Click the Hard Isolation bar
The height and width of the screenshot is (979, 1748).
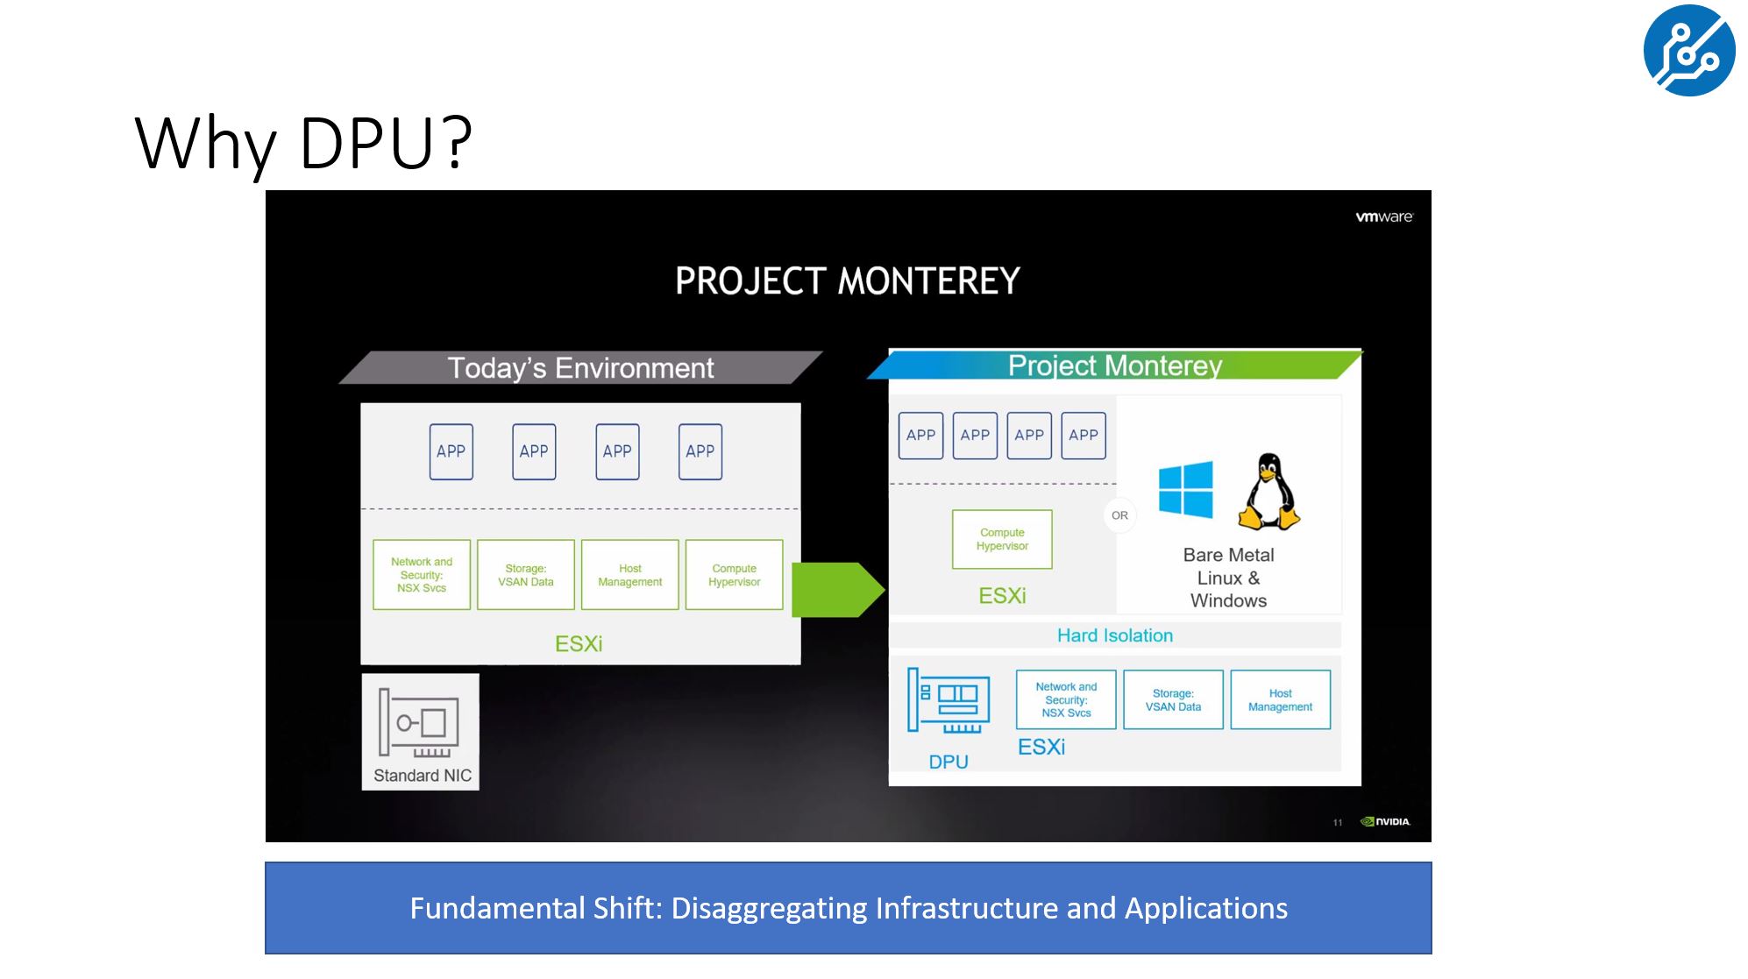(x=1114, y=635)
